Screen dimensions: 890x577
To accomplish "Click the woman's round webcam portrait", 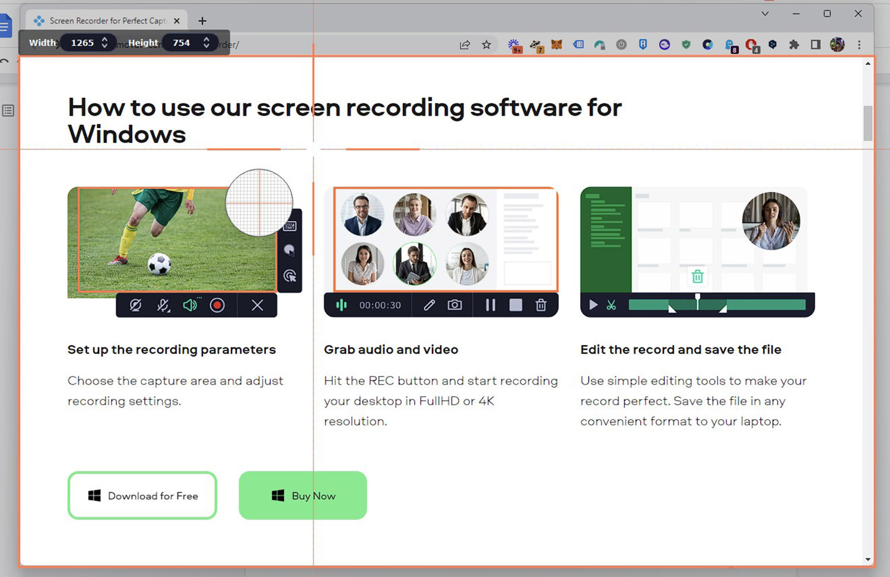I will pos(771,221).
